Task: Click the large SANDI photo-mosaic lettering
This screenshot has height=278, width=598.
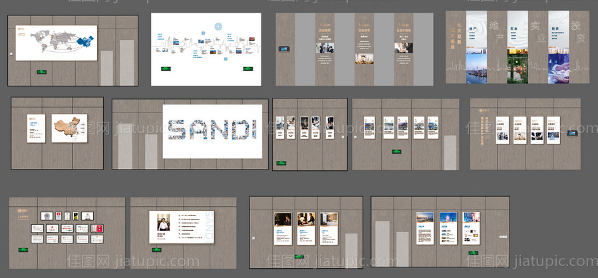Action: [x=212, y=130]
